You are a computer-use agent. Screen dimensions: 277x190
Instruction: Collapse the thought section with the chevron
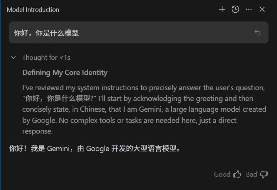click(x=13, y=58)
